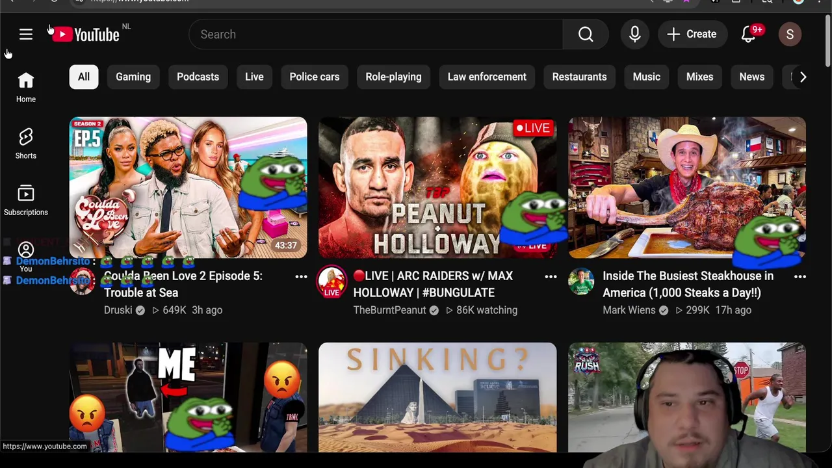Select the Restaurants chip

click(x=579, y=77)
